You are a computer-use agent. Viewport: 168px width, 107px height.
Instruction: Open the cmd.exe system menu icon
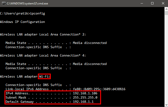tap(3, 3)
